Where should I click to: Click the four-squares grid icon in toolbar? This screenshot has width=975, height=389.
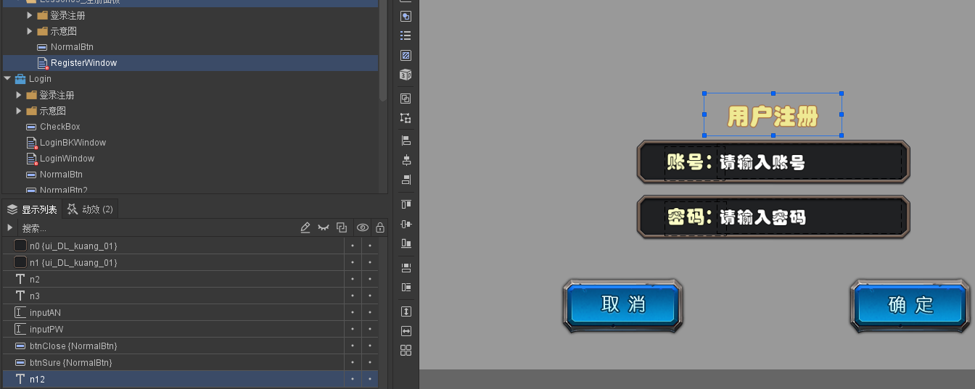pyautogui.click(x=406, y=351)
